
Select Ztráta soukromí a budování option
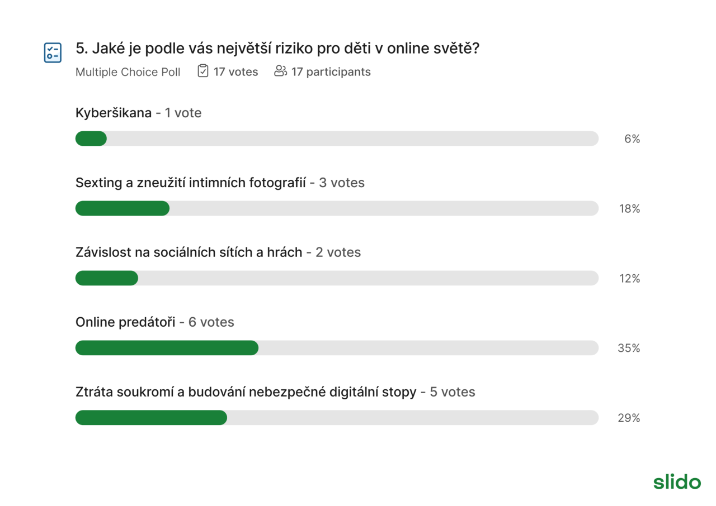[x=246, y=392]
